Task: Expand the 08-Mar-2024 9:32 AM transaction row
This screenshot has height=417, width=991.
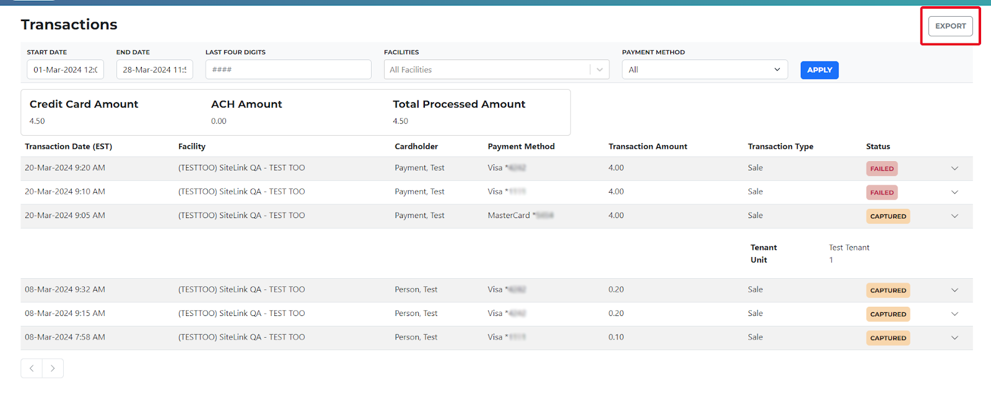Action: click(x=954, y=290)
